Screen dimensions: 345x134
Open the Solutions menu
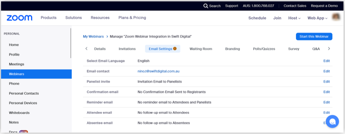[74, 18]
